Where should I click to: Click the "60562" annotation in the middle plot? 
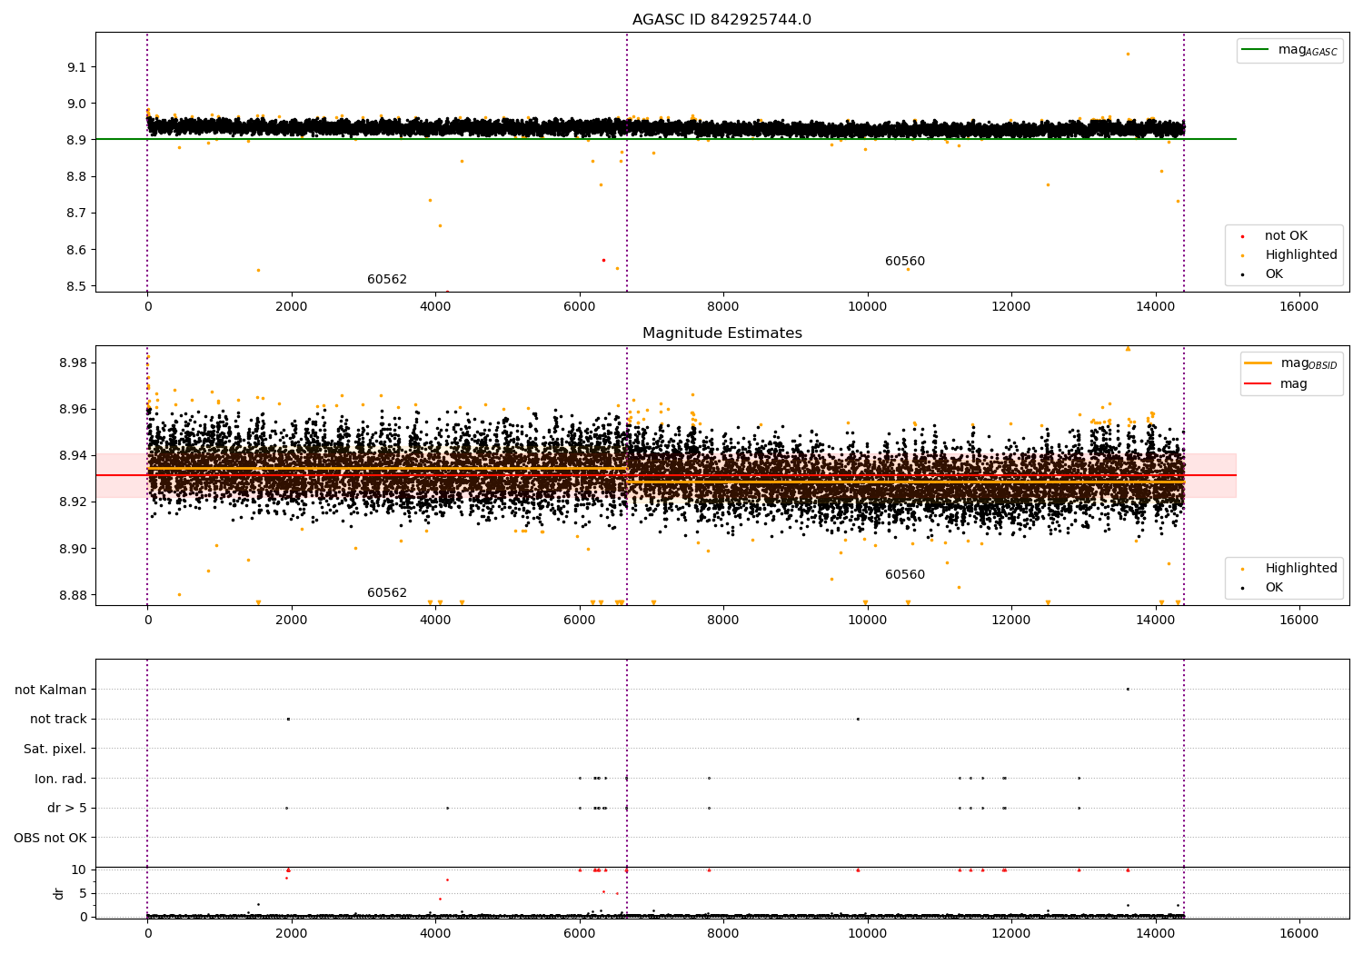point(387,593)
